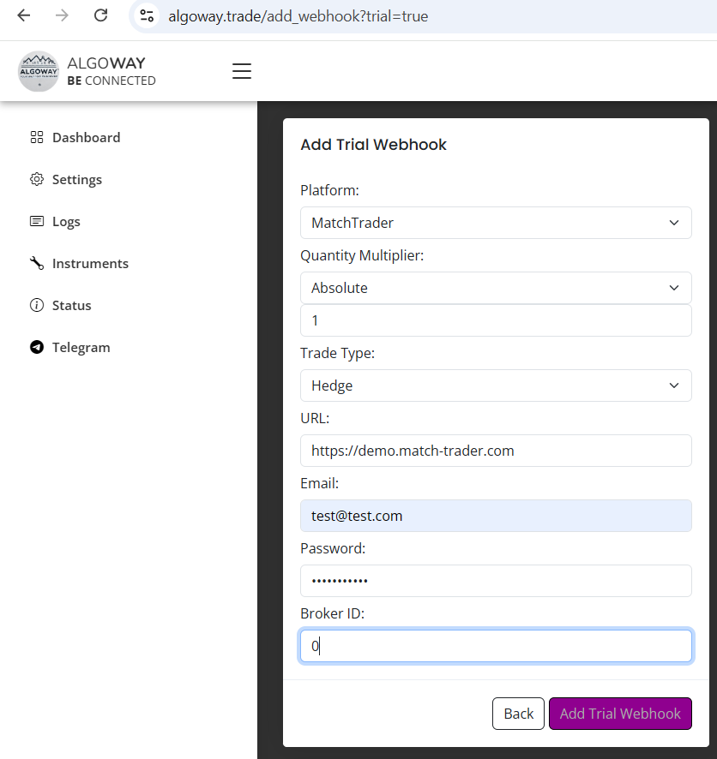
Task: Click the Telegram paper-plane icon
Action: click(x=37, y=347)
